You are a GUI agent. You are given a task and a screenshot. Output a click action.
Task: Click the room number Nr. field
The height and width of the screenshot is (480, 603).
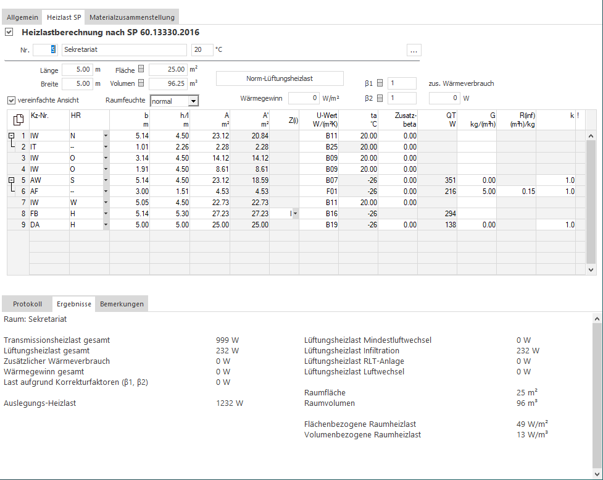tap(46, 49)
